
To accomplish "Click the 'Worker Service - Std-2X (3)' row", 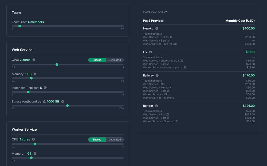I will tap(199, 44).
